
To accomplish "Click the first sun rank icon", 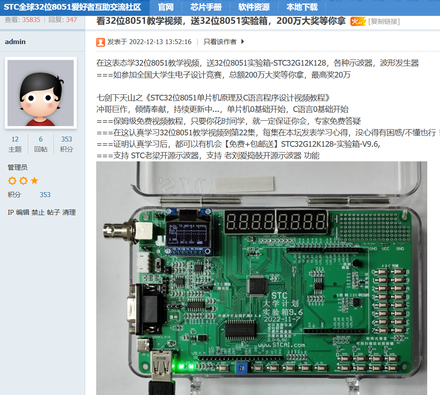I will coord(12,181).
